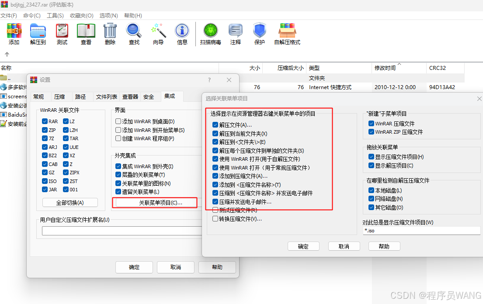Screen dimensions: 483x304
Task: Click 确定 in 选择关联菜单项目 dialog
Action: 303,246
